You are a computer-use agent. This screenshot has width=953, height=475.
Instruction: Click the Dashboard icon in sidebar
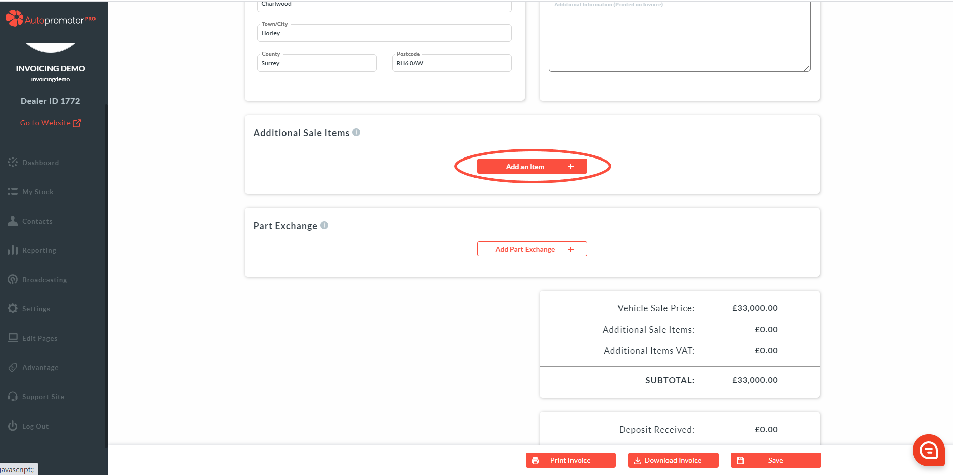13,163
